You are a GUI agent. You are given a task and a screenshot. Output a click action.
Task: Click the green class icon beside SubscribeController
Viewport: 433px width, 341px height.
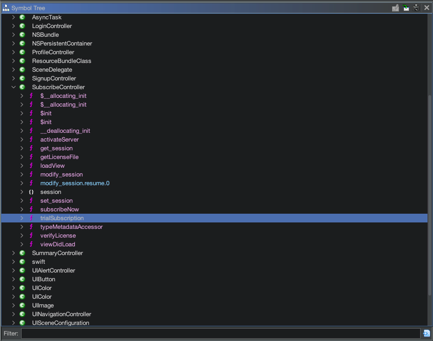click(x=22, y=87)
